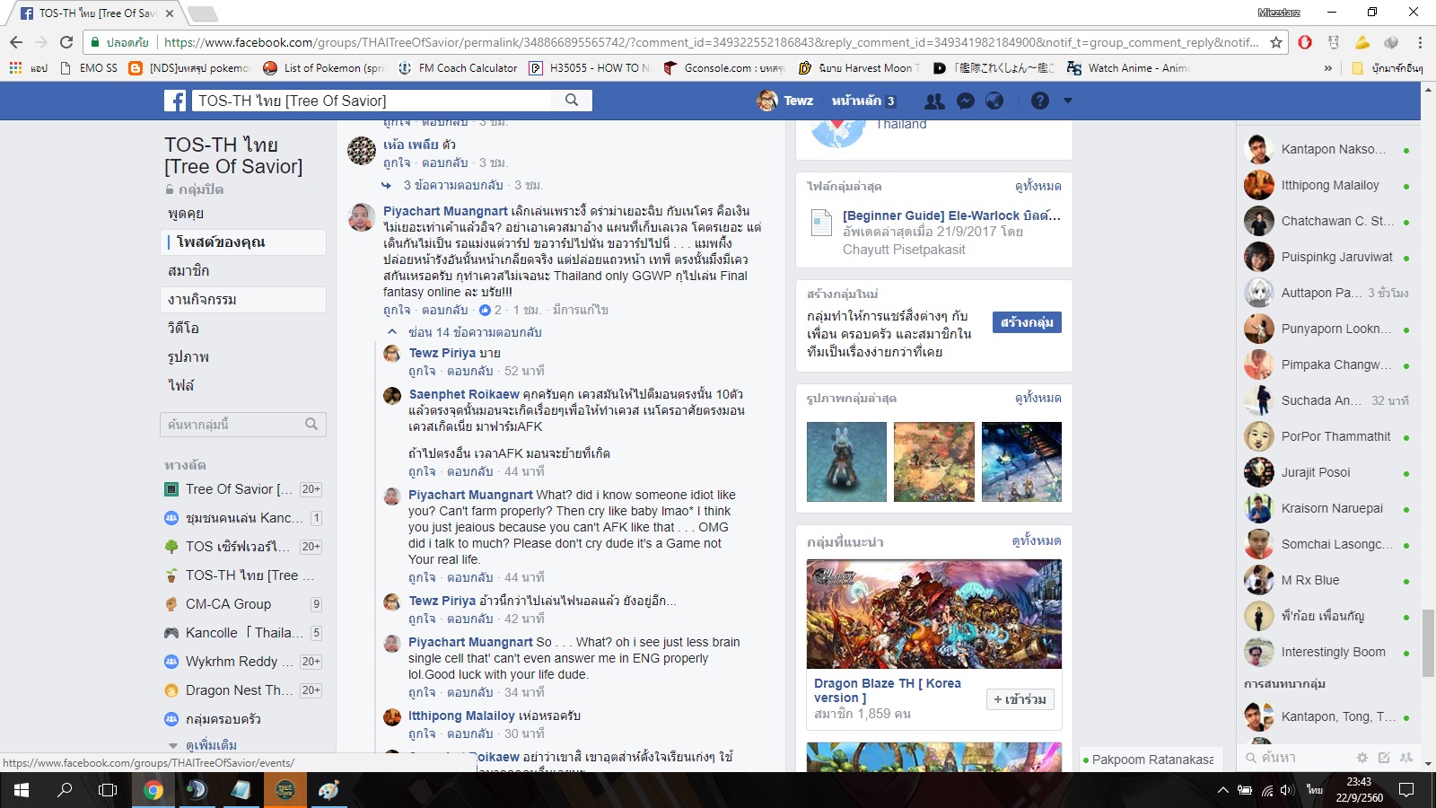Open Facebook account dropdown arrow
Screen dimensions: 1436x808
click(x=1068, y=101)
